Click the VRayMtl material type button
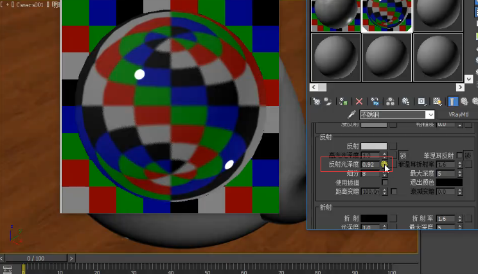 pos(458,114)
